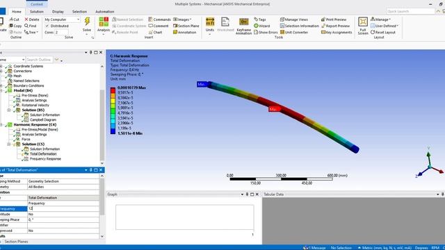
Task: Select Total Deformation in the tree
Action: pos(43,154)
